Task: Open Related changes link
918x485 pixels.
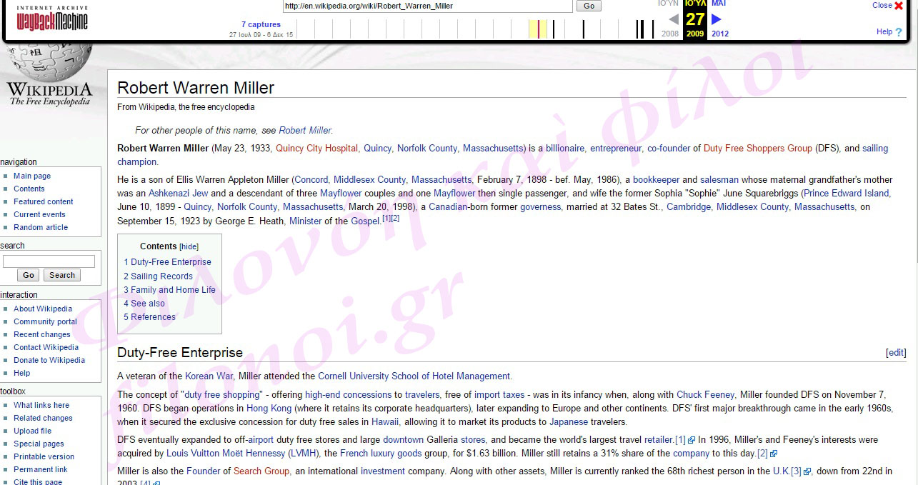Action: coord(43,418)
